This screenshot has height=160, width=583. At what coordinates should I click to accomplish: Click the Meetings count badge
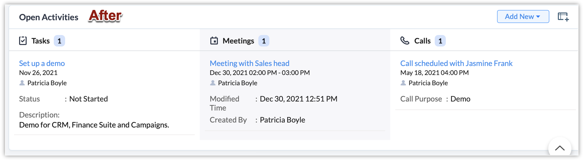pyautogui.click(x=264, y=41)
